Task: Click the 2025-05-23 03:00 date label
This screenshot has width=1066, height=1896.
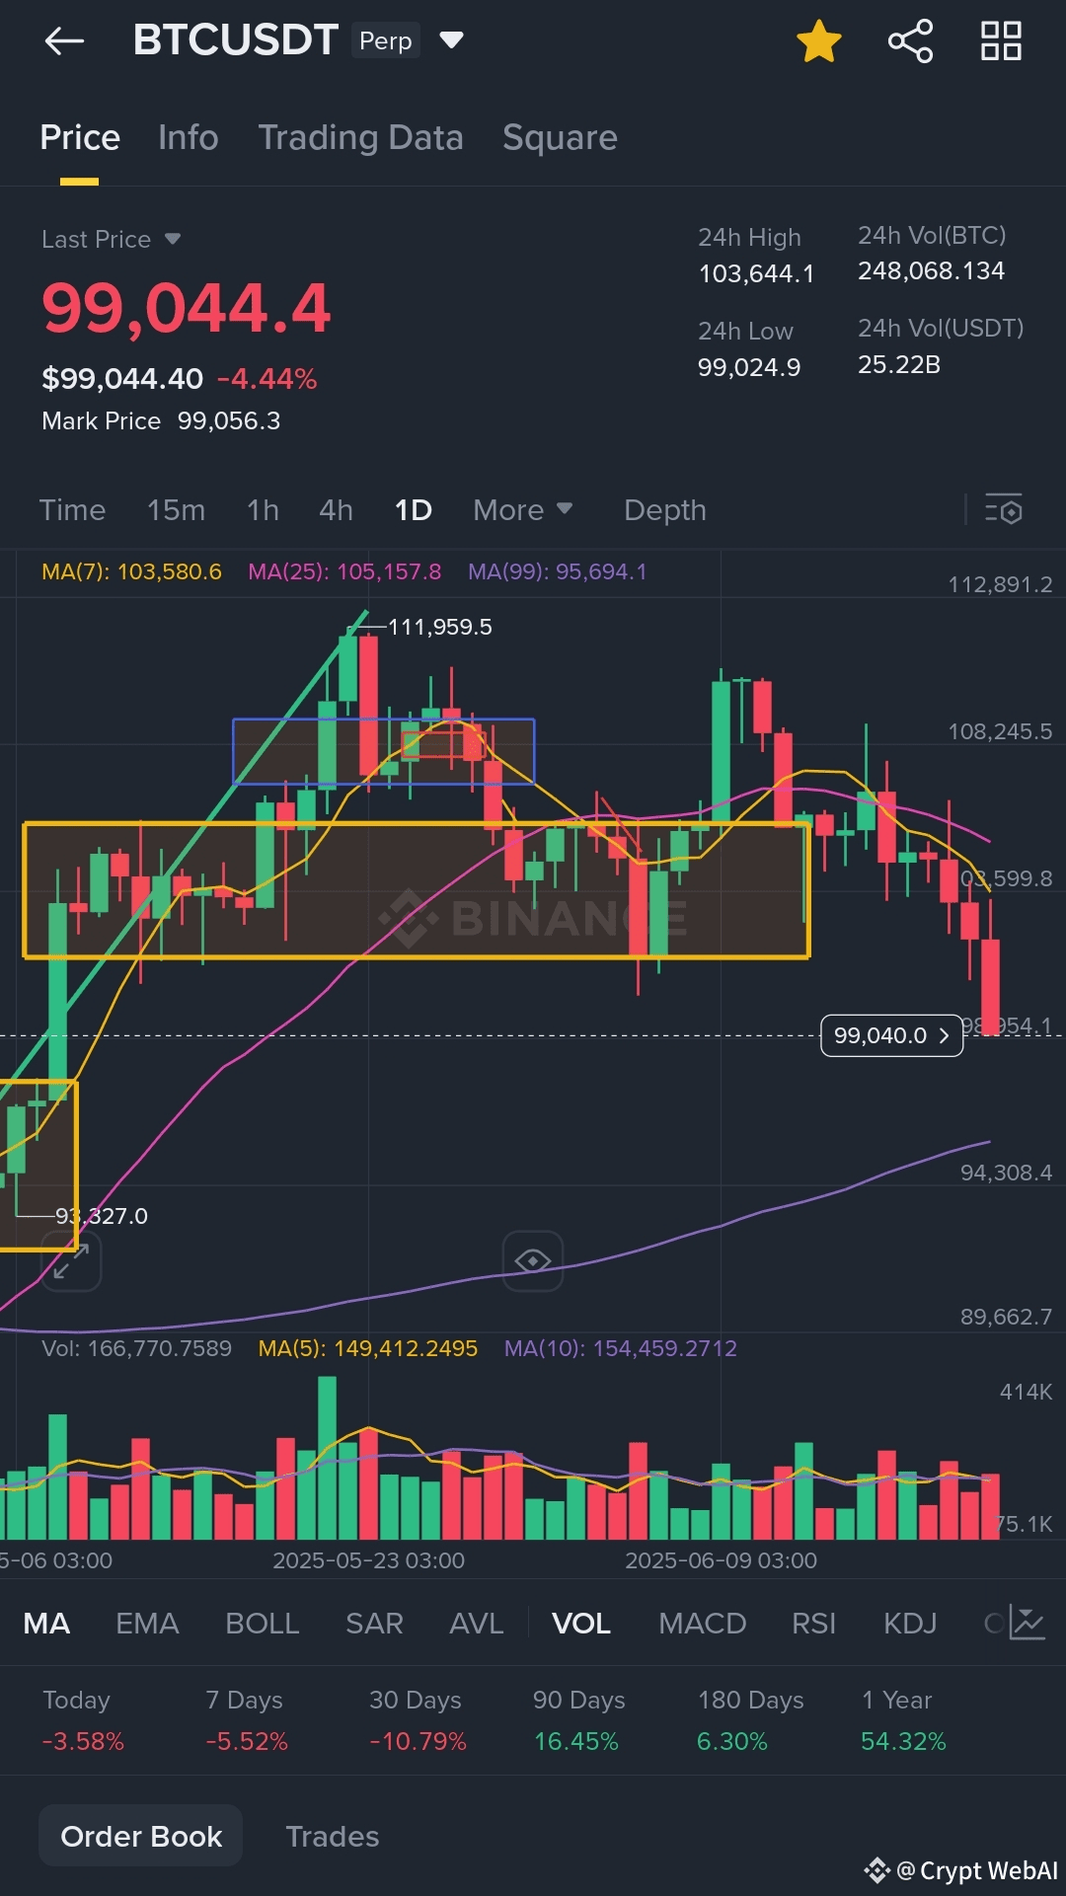Action: (368, 1560)
